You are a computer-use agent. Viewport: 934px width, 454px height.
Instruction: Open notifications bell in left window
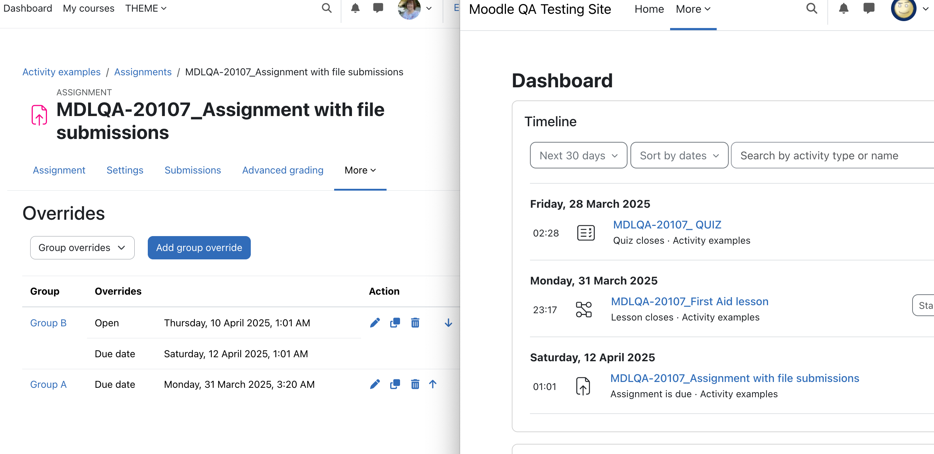[355, 8]
